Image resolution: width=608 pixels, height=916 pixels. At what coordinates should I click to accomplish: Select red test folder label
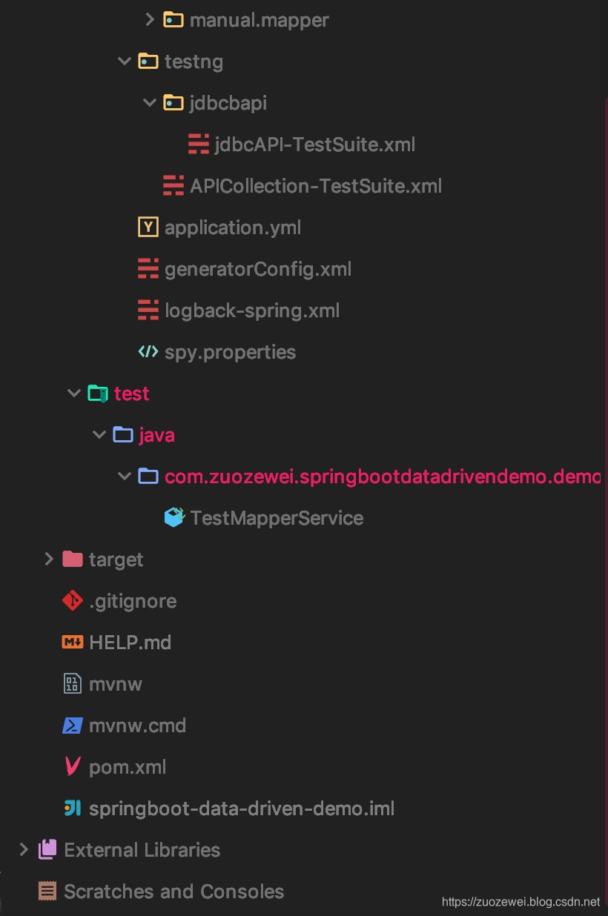(x=132, y=394)
